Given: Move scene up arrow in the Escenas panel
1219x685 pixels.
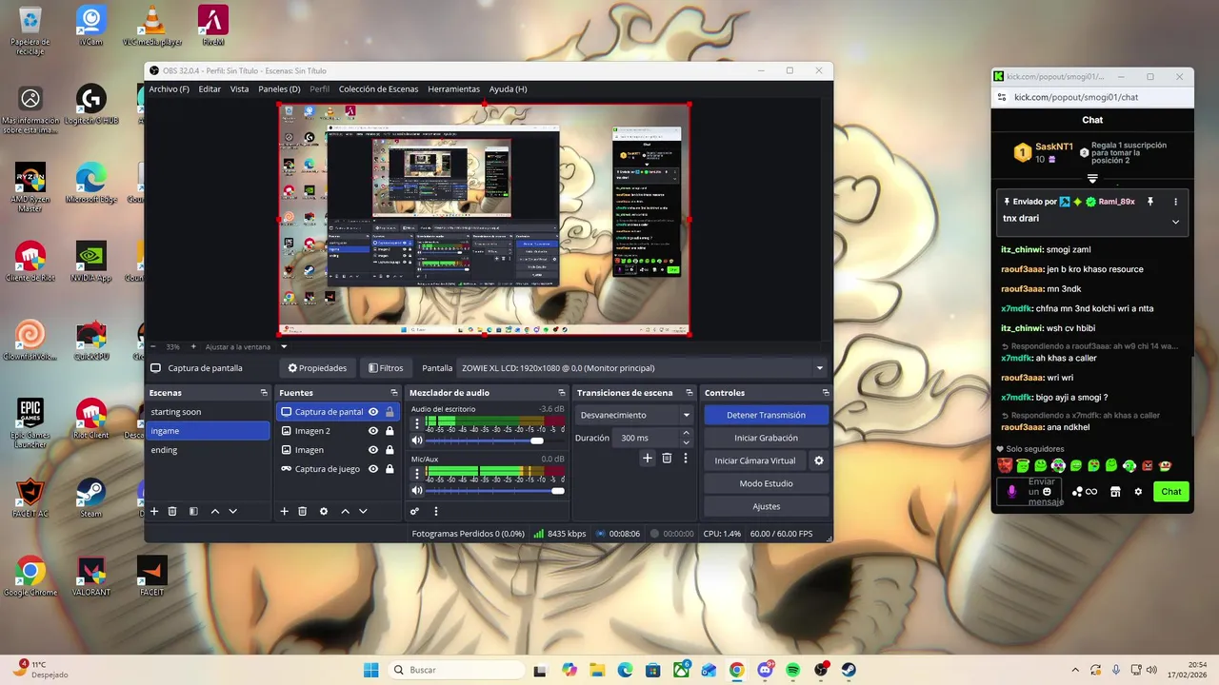Looking at the screenshot, I should 215,511.
